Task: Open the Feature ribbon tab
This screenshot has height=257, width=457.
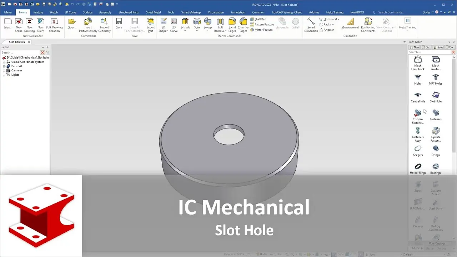Action: pos(38,12)
